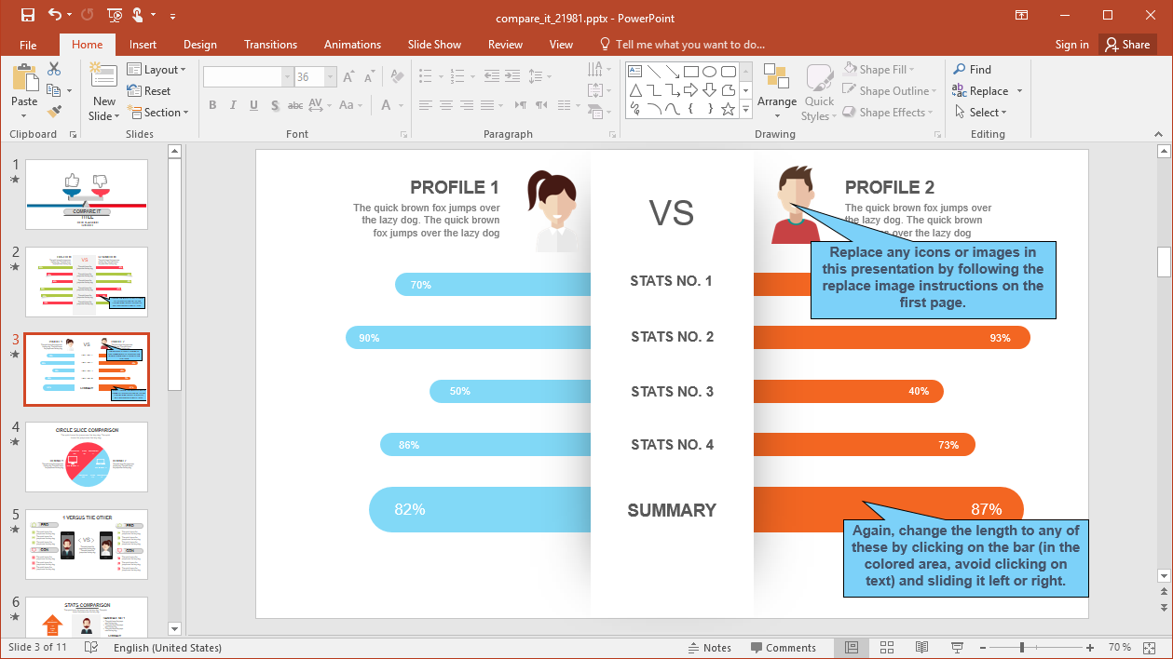Select slide 4 thumbnail Circle Slice Comparison
The height and width of the screenshot is (659, 1173).
click(87, 457)
